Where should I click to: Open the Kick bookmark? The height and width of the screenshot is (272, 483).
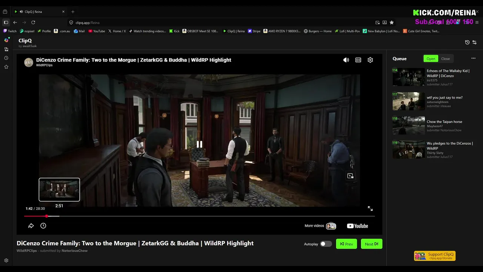click(174, 31)
